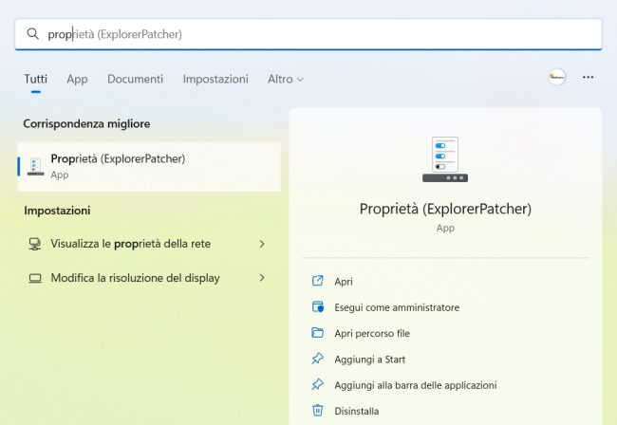Expand the Altro dropdown
This screenshot has height=425, width=617.
tap(286, 79)
